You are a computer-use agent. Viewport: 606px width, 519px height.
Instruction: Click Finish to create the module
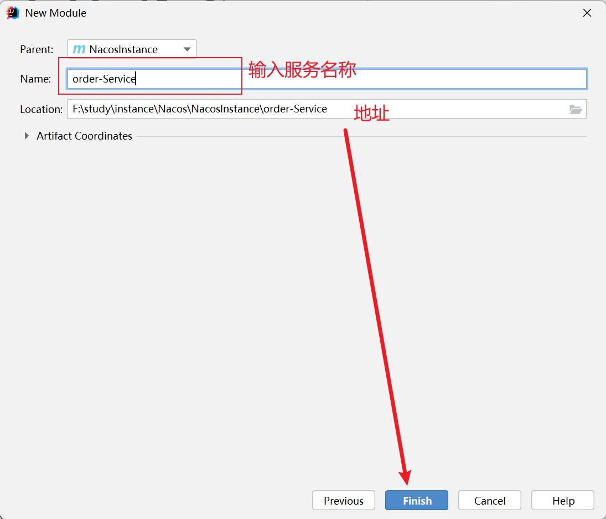pyautogui.click(x=417, y=500)
